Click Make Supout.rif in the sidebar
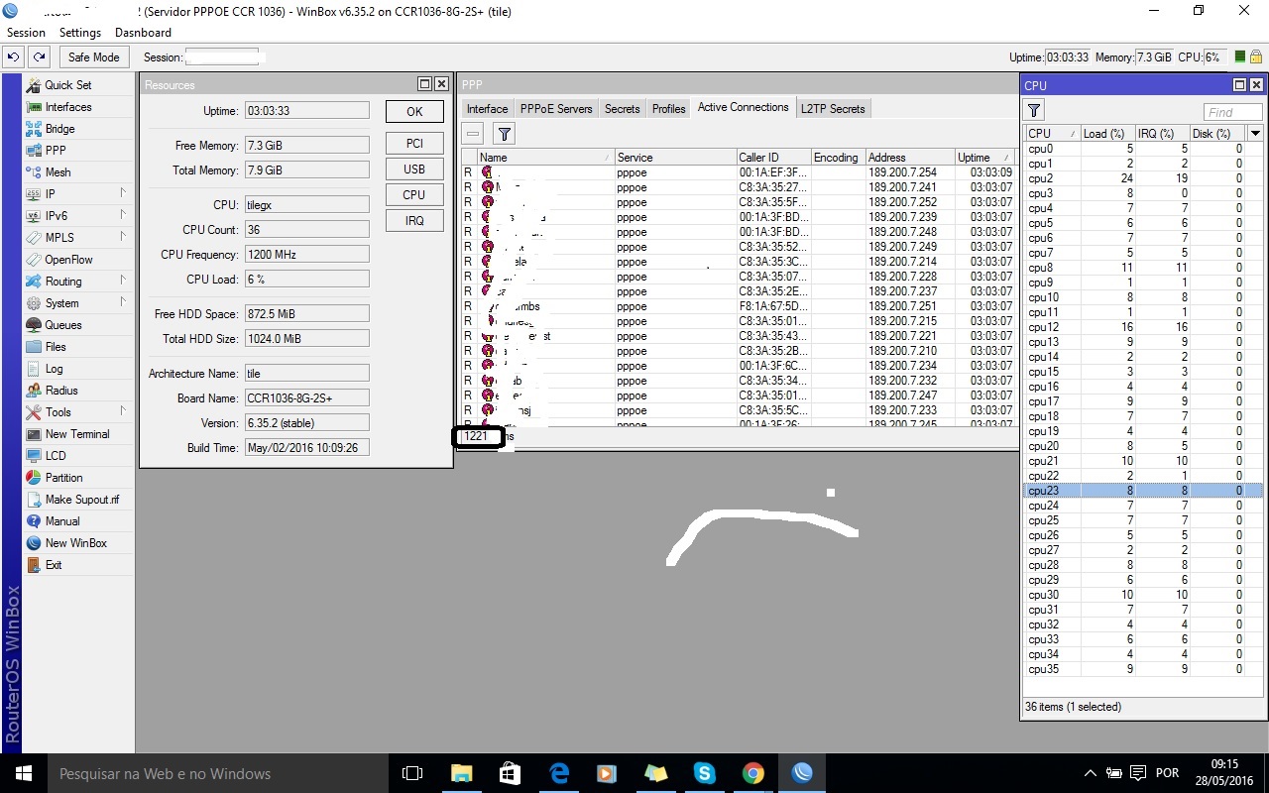Viewport: 1269px width, 793px height. tap(81, 500)
